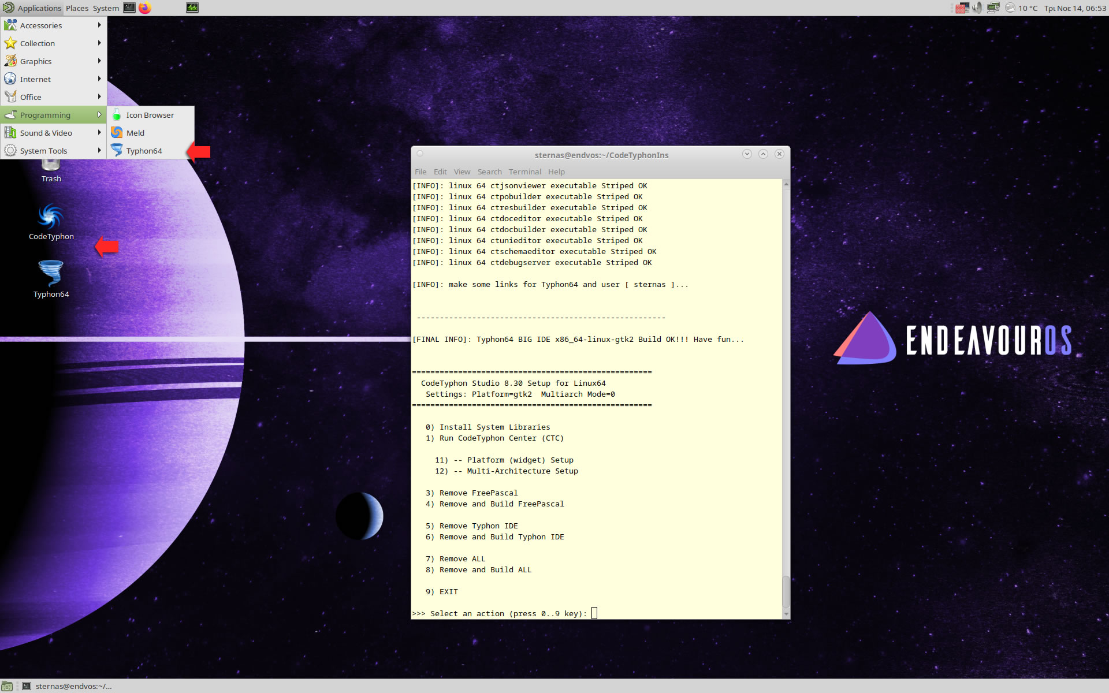Open the System menu on the top panel
The image size is (1109, 693).
click(106, 8)
